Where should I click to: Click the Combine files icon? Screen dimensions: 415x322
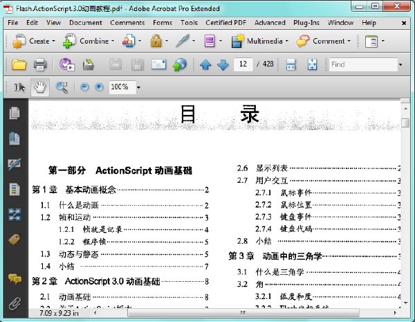(69, 41)
